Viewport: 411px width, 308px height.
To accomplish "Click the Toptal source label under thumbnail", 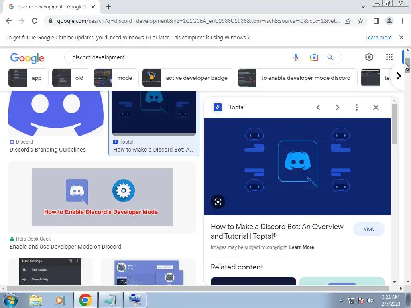I will (x=126, y=142).
